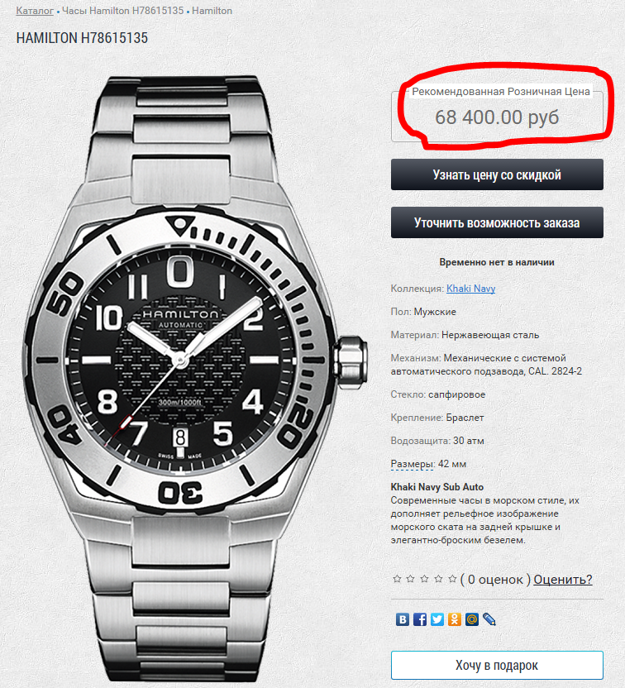
Task: Click the 68 400.00 руб price box
Action: pos(497,117)
